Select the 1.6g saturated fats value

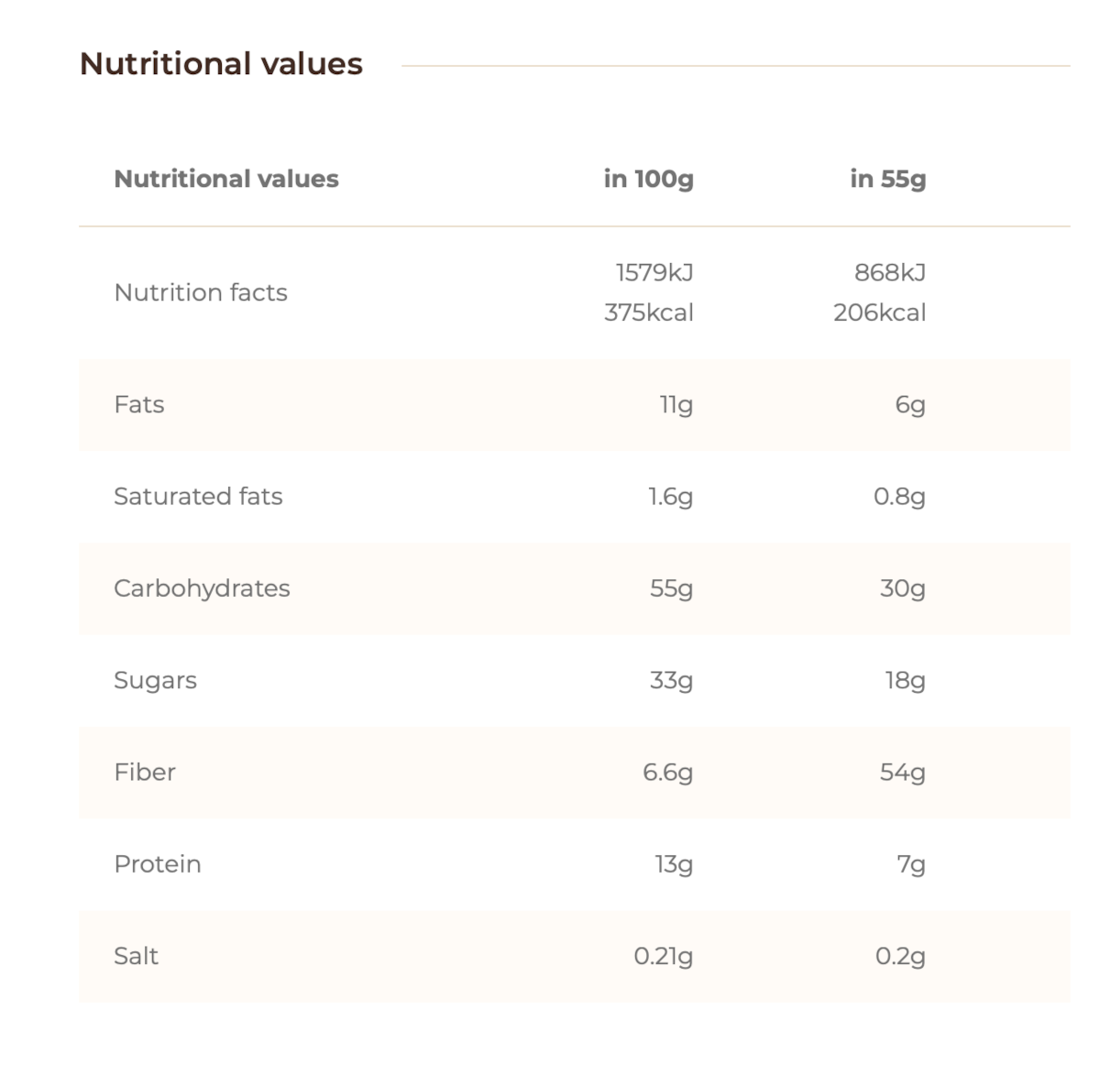pos(670,496)
